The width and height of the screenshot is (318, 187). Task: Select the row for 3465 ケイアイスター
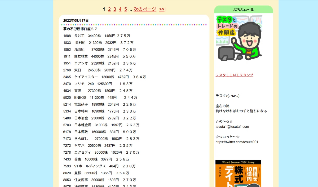click(x=104, y=77)
